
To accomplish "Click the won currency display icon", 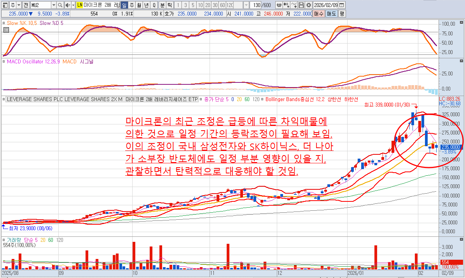I will point(279,5).
